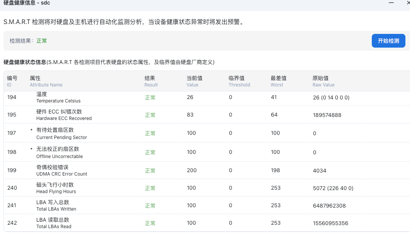Click the asterisk beside Offline Uncorrectable
The image size is (410, 235).
(x=32, y=149)
